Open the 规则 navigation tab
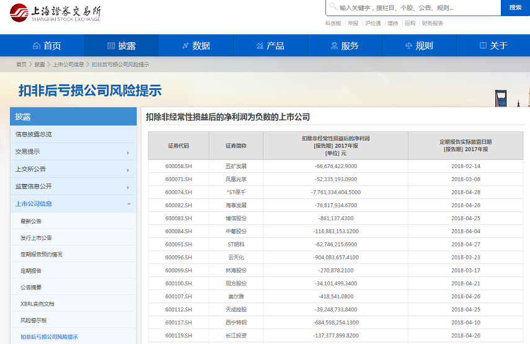The height and width of the screenshot is (344, 530). (419, 45)
